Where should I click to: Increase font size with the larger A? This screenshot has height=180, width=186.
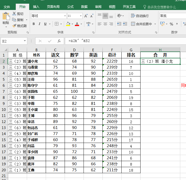coord(86,16)
